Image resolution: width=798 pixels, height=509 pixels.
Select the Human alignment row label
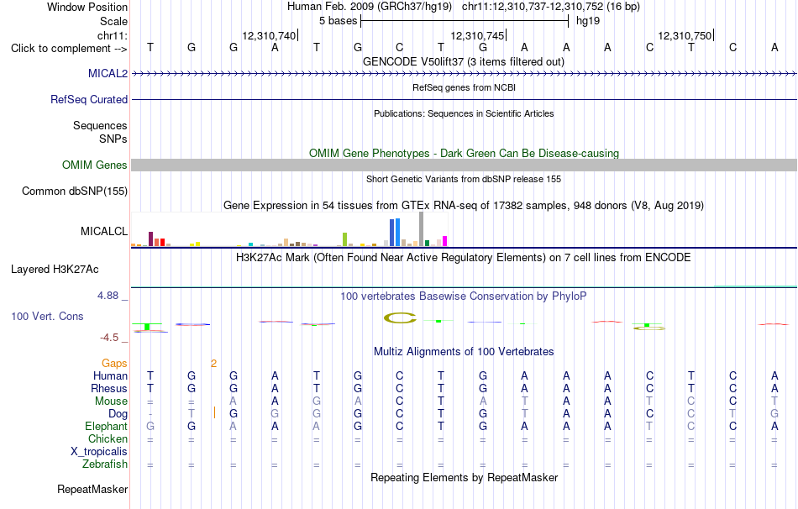(x=110, y=375)
